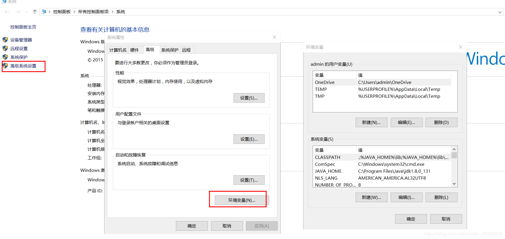
Task: Open 高级系统设置 link
Action: pyautogui.click(x=23, y=66)
